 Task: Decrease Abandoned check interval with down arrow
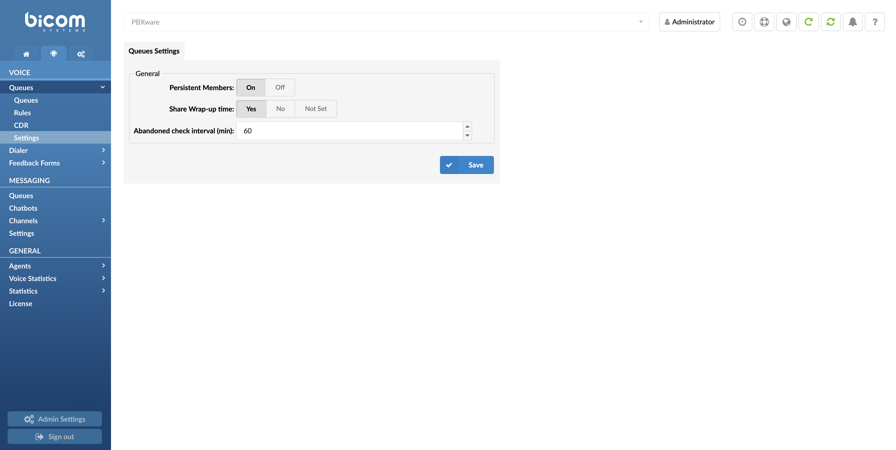coord(468,135)
